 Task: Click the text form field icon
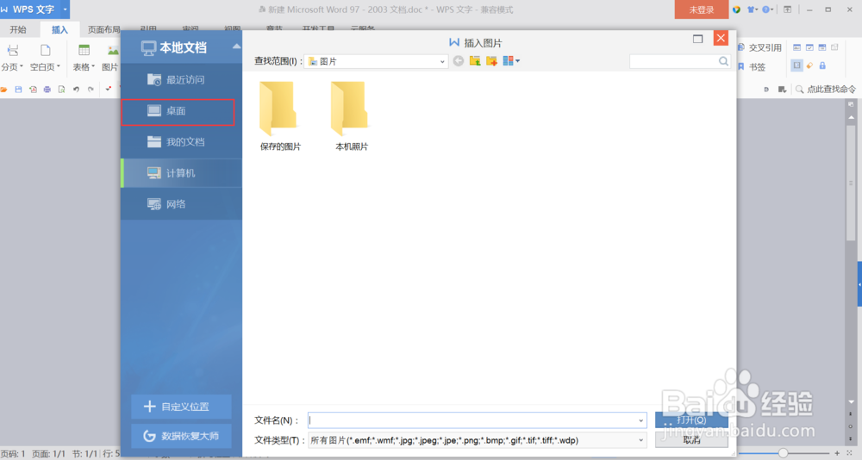796,48
